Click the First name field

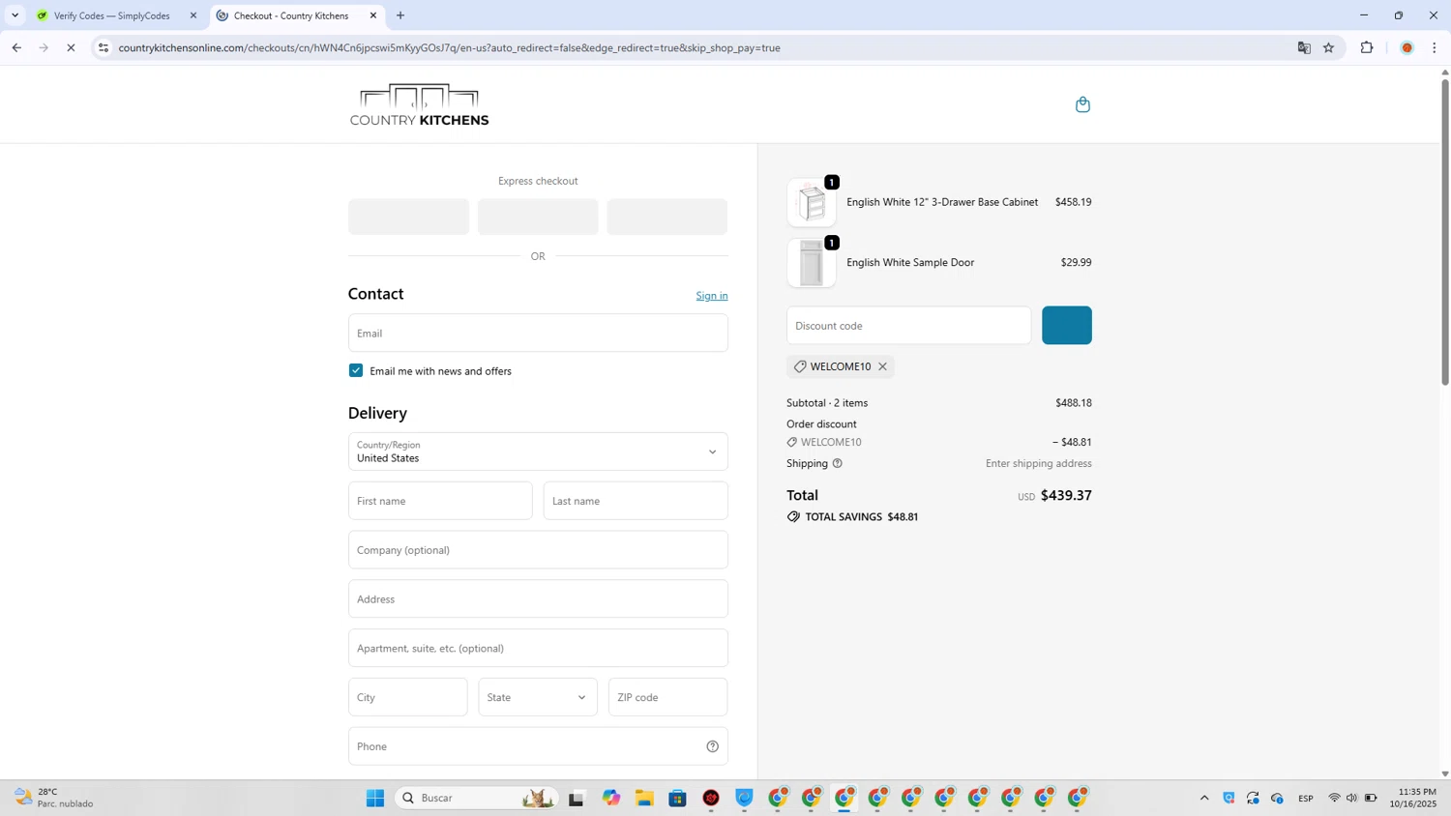click(x=440, y=501)
